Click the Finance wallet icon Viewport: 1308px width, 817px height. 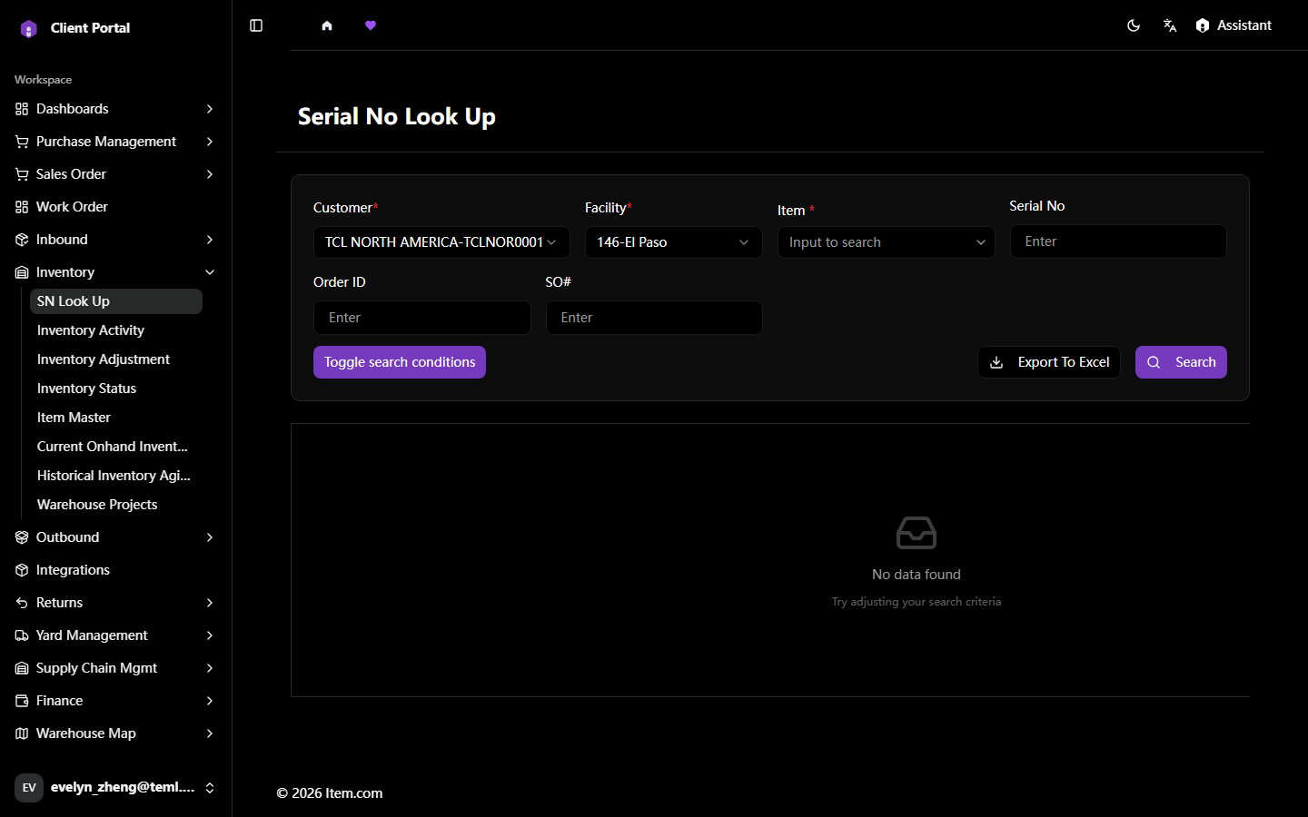(x=22, y=701)
